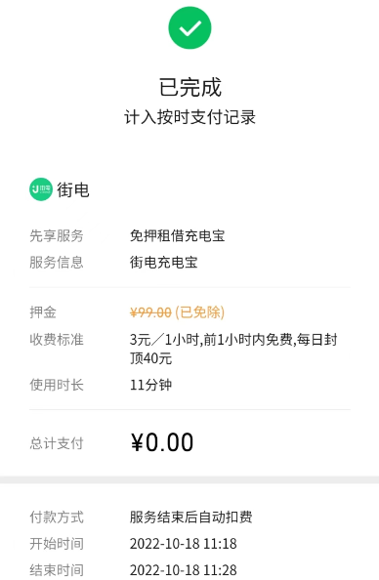Select the 街电充电宝 service information
This screenshot has width=379, height=580.
(163, 263)
